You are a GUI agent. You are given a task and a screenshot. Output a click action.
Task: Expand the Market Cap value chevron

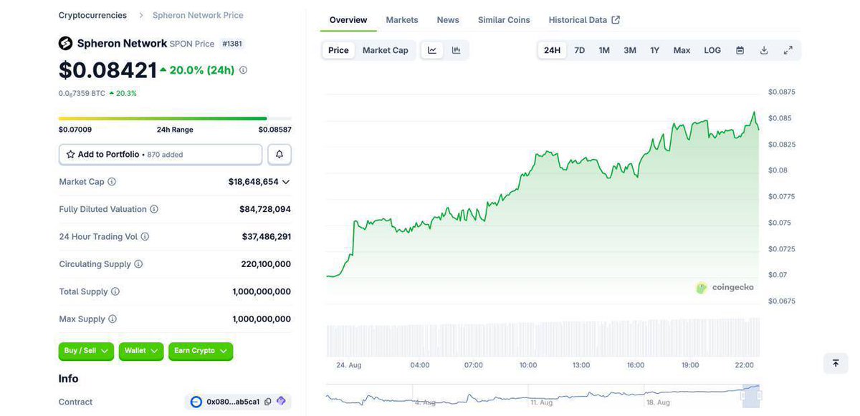pos(286,182)
